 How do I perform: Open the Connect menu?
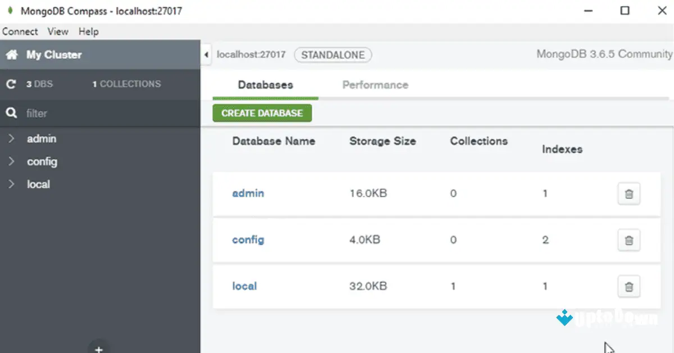pos(20,31)
